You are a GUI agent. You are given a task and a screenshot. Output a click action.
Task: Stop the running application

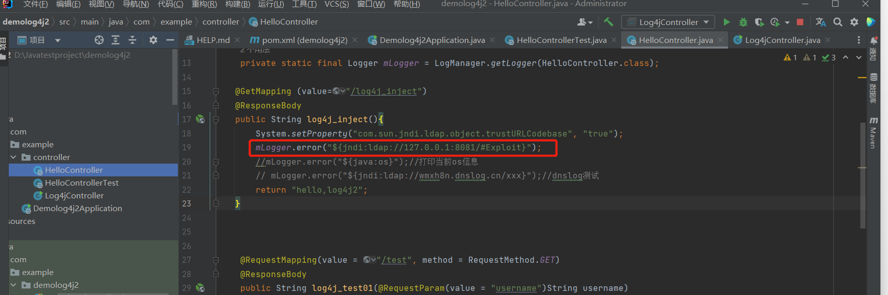[800, 22]
